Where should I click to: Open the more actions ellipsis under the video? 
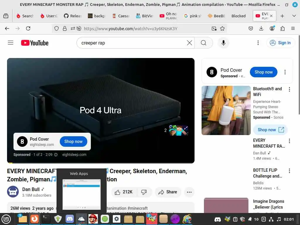(x=189, y=192)
